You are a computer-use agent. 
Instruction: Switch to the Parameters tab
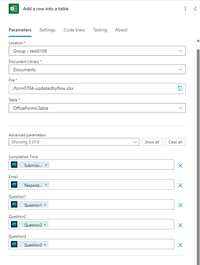tap(20, 30)
